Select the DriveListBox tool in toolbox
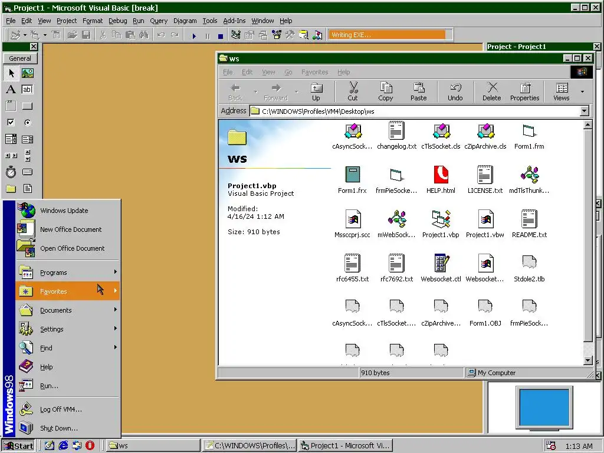The image size is (604, 453). (27, 172)
